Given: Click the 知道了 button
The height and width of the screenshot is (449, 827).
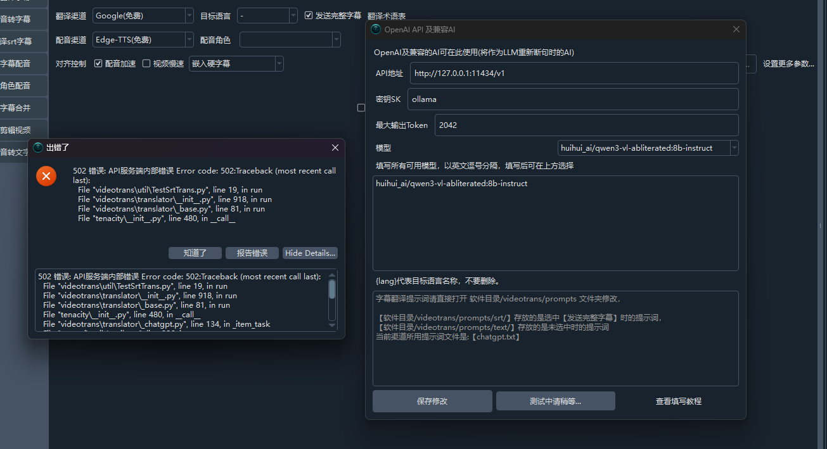Looking at the screenshot, I should [195, 253].
